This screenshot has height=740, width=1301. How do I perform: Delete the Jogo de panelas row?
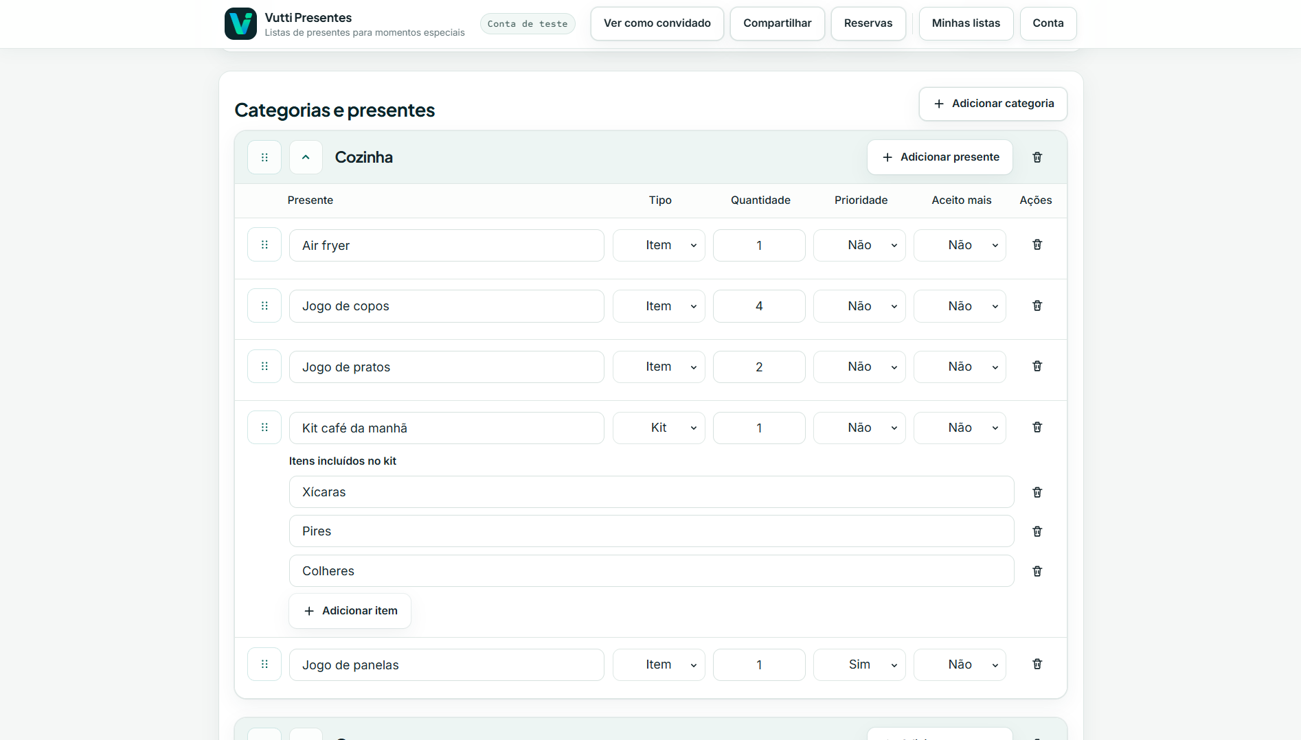[x=1037, y=664]
